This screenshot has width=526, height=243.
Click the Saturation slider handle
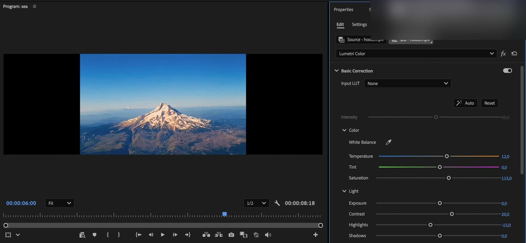tap(449, 178)
